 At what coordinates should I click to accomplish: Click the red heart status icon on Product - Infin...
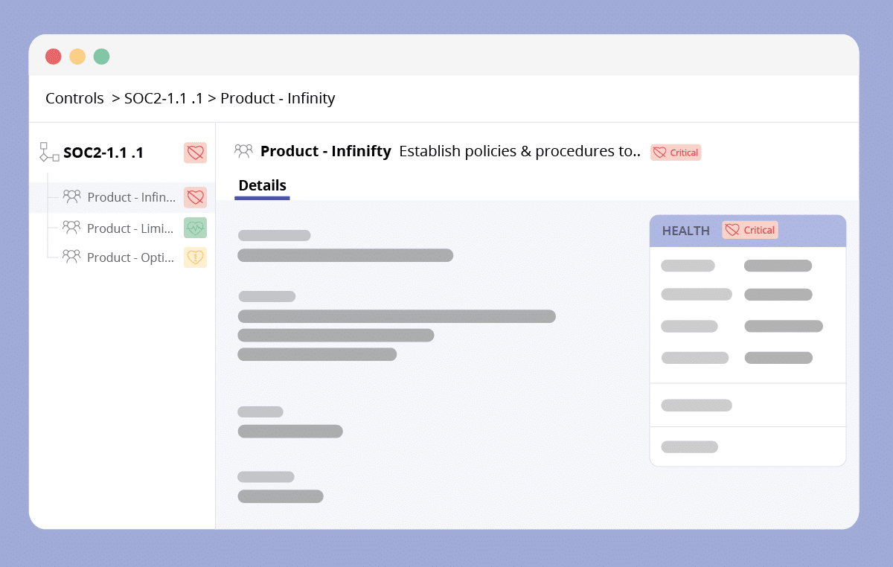click(x=195, y=197)
